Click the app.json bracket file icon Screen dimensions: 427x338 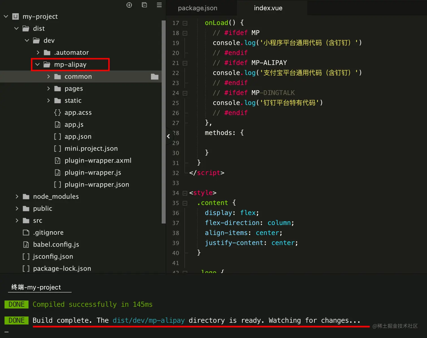tap(58, 137)
